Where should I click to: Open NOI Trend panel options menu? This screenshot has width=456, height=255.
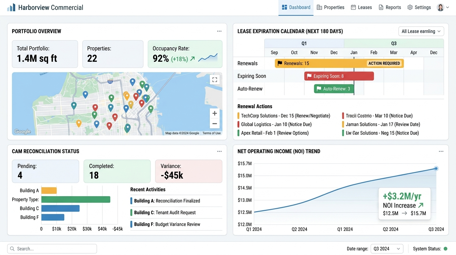point(441,151)
